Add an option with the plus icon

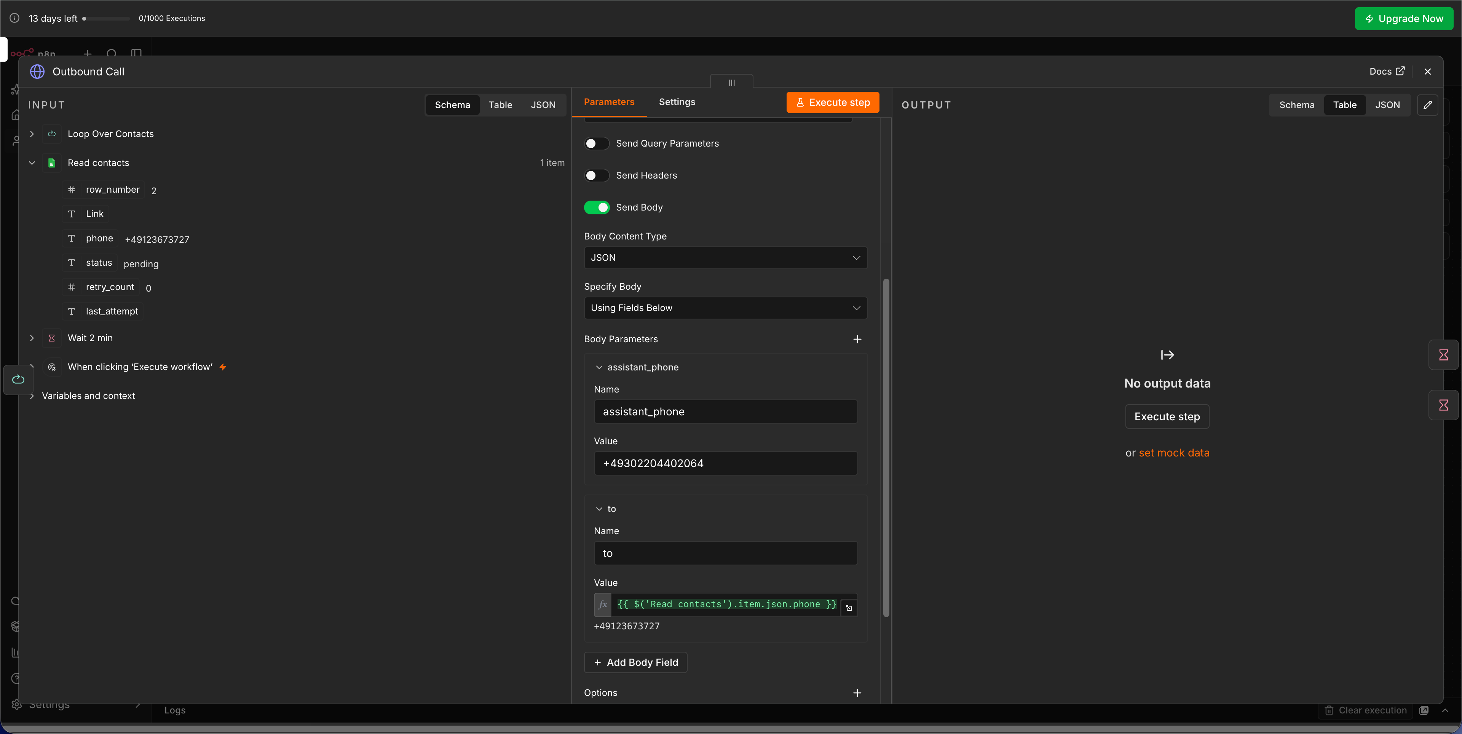coord(857,693)
